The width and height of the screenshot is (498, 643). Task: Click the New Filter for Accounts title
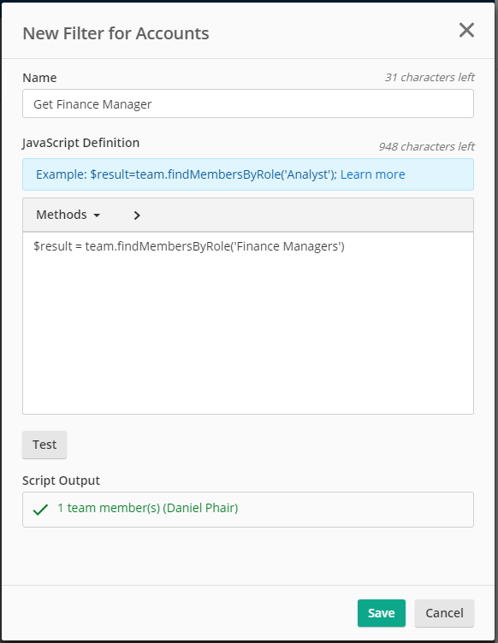(116, 33)
